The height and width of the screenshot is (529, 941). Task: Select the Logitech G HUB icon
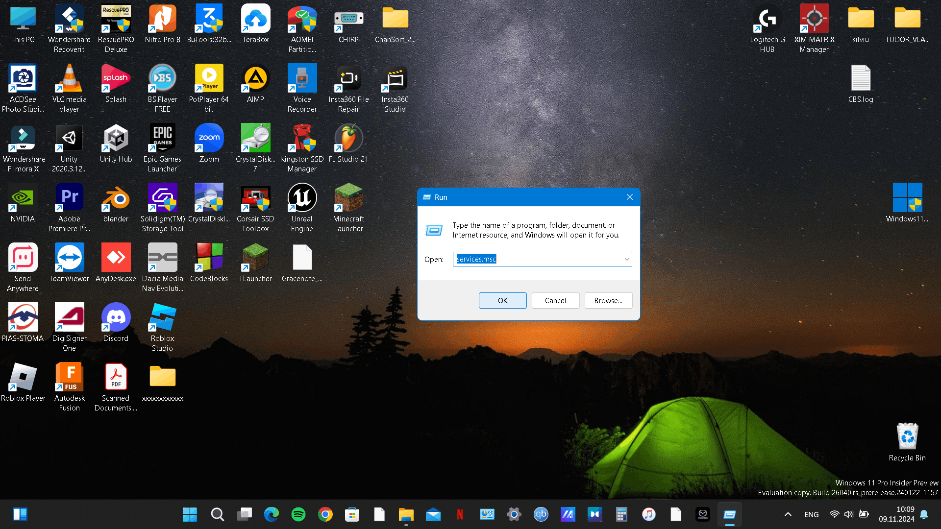pyautogui.click(x=767, y=28)
